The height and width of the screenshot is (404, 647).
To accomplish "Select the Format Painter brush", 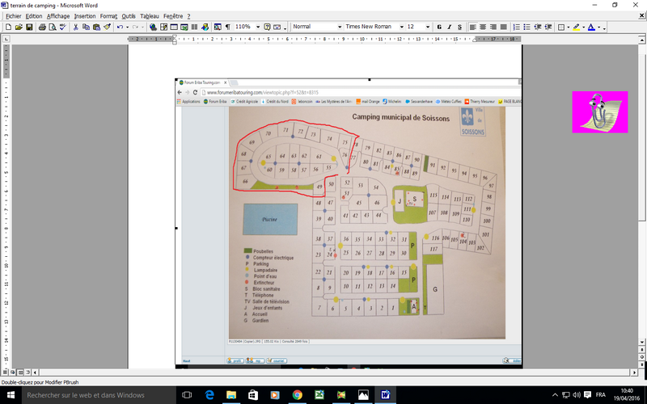I will point(108,27).
